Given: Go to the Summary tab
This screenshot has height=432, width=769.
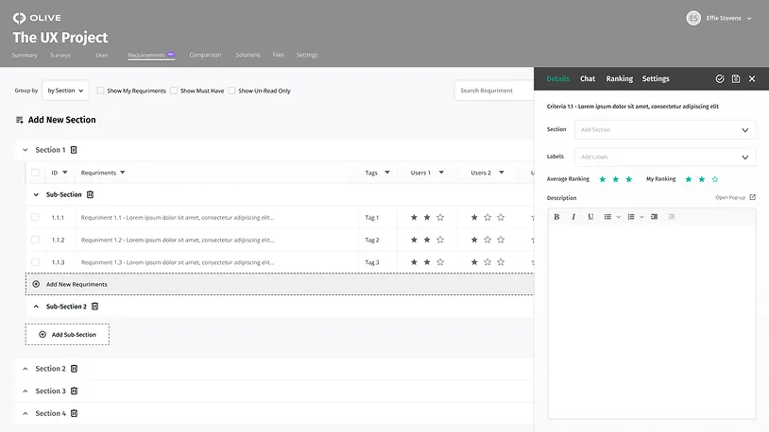Looking at the screenshot, I should click(x=25, y=56).
